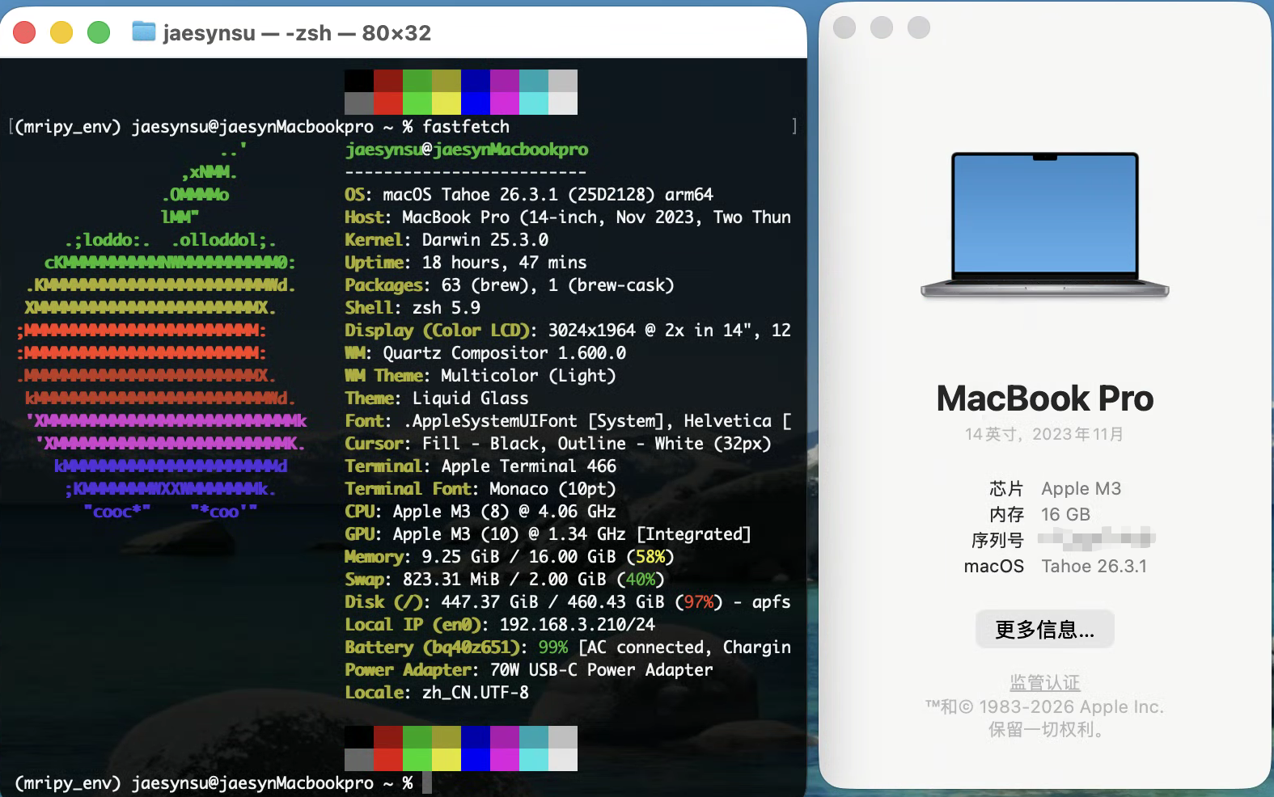Click the "Locale: zh_CN.UTF-8" line
This screenshot has width=1274, height=797.
[437, 693]
